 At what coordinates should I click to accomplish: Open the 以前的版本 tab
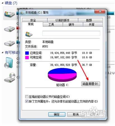(x=63, y=20)
